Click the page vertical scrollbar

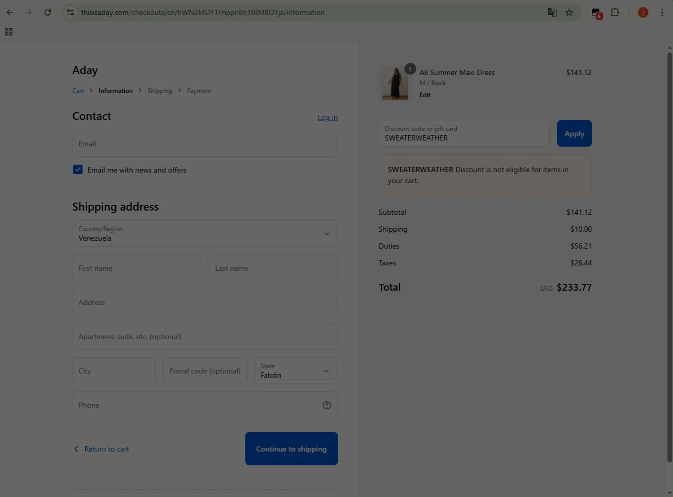(669, 257)
